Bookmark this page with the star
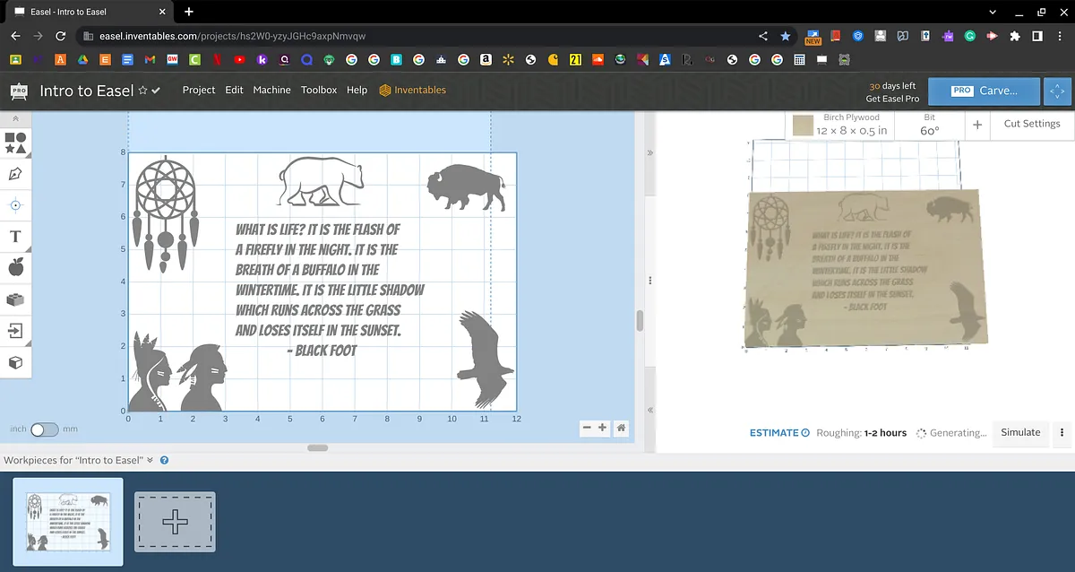The width and height of the screenshot is (1075, 572). point(786,36)
